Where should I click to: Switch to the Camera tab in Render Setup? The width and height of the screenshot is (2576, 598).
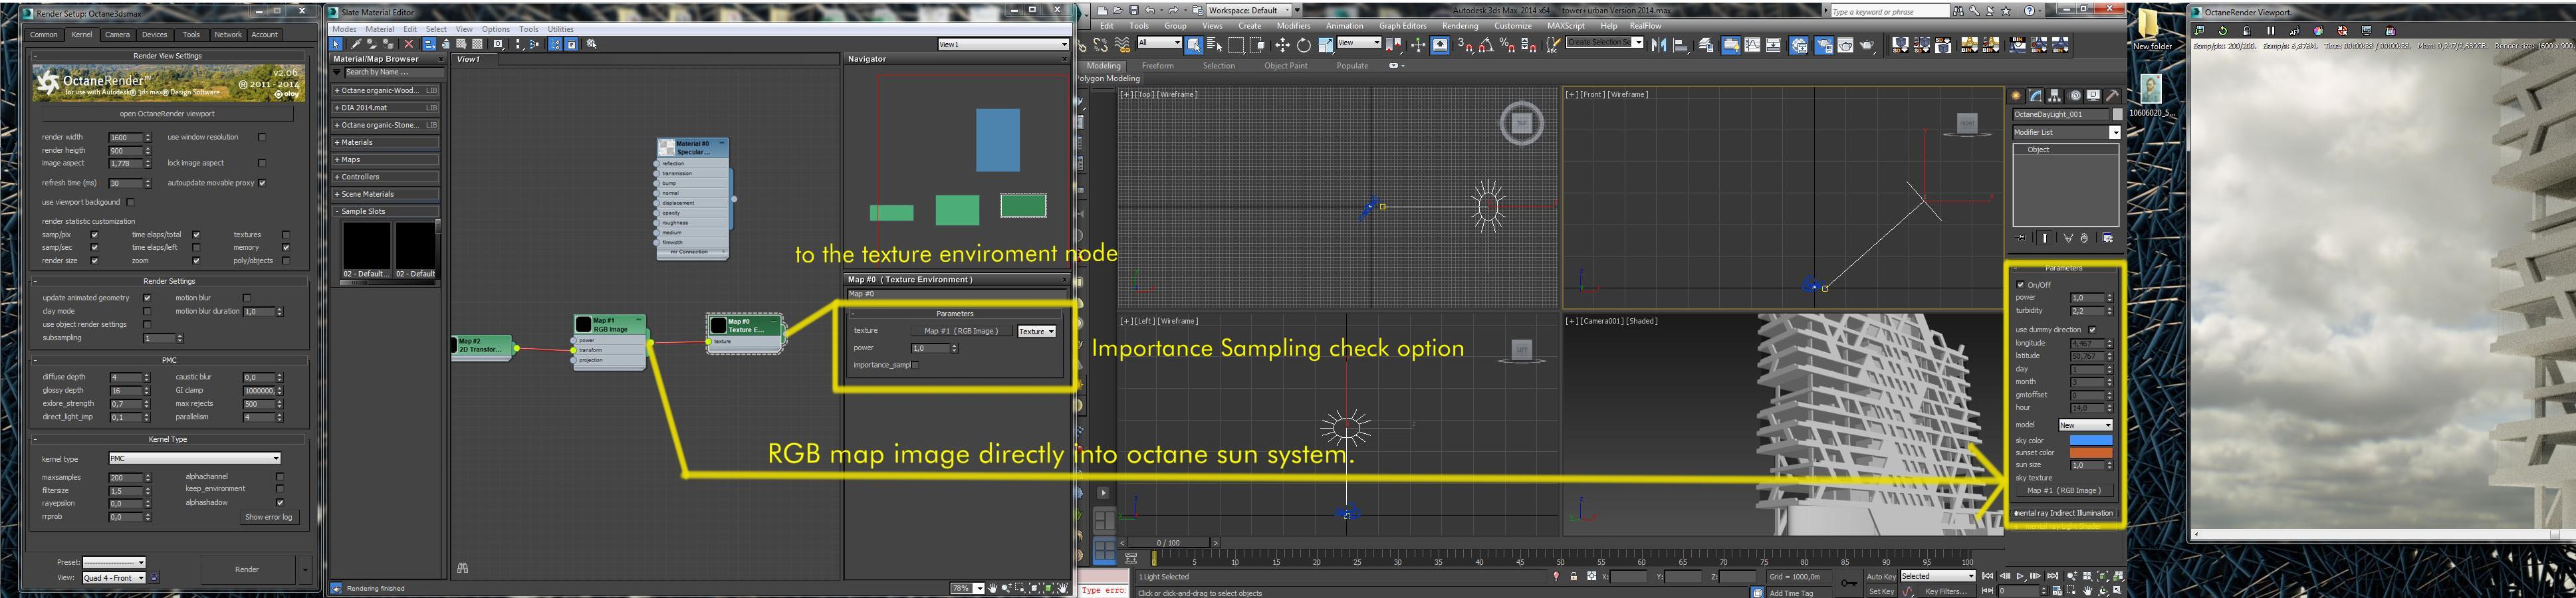pyautogui.click(x=117, y=35)
